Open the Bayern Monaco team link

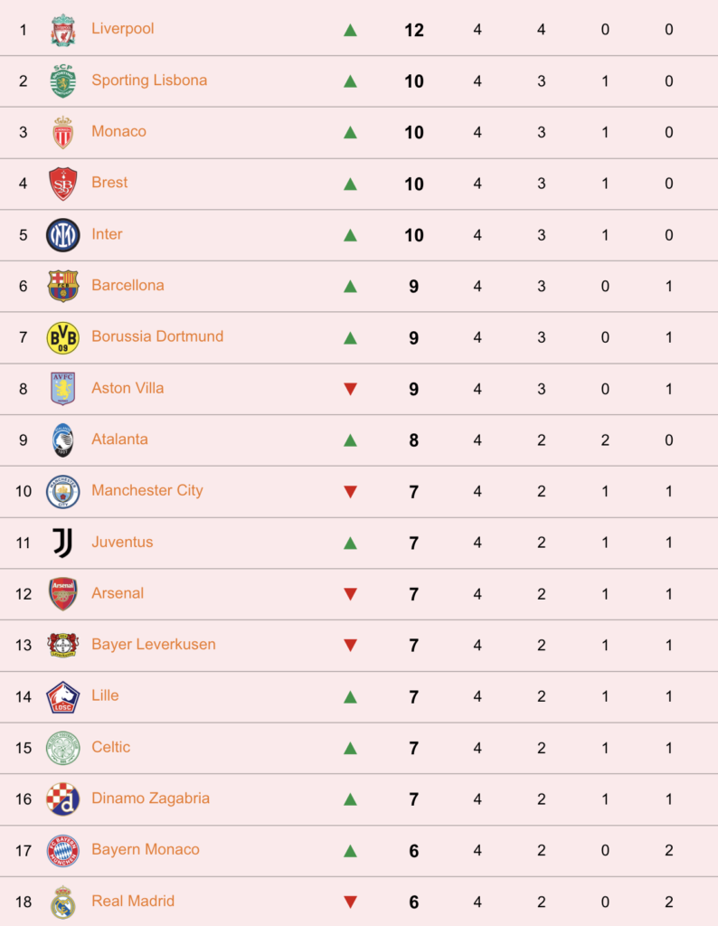pyautogui.click(x=146, y=849)
